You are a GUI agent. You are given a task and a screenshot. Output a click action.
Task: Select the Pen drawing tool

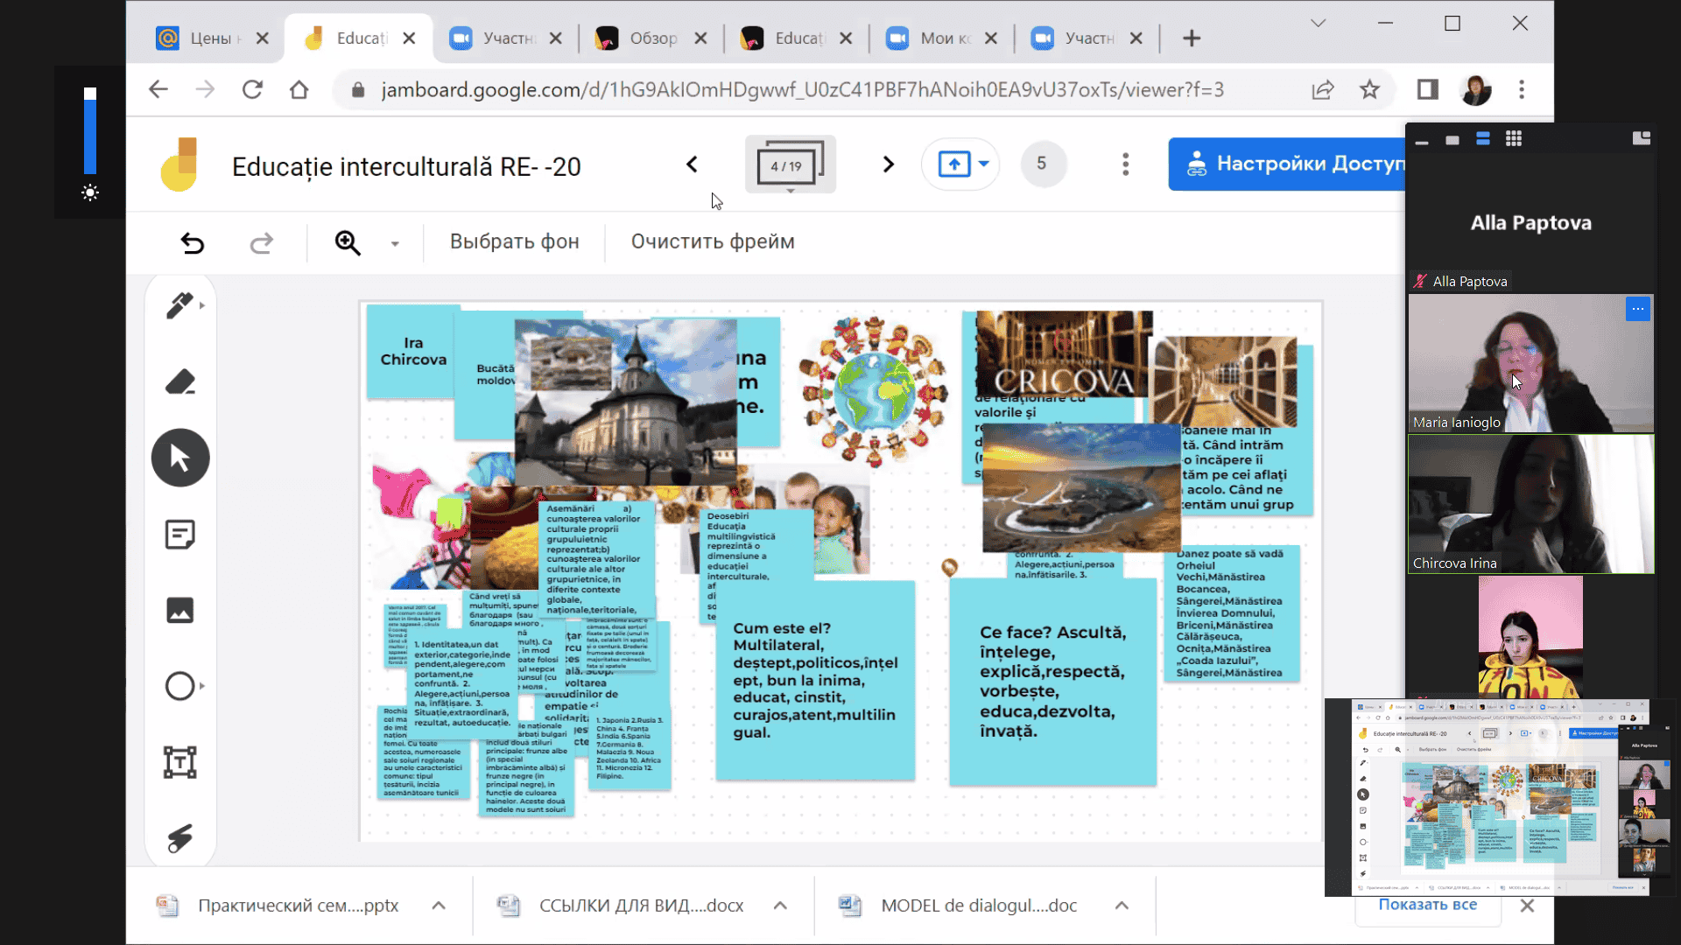(x=179, y=305)
